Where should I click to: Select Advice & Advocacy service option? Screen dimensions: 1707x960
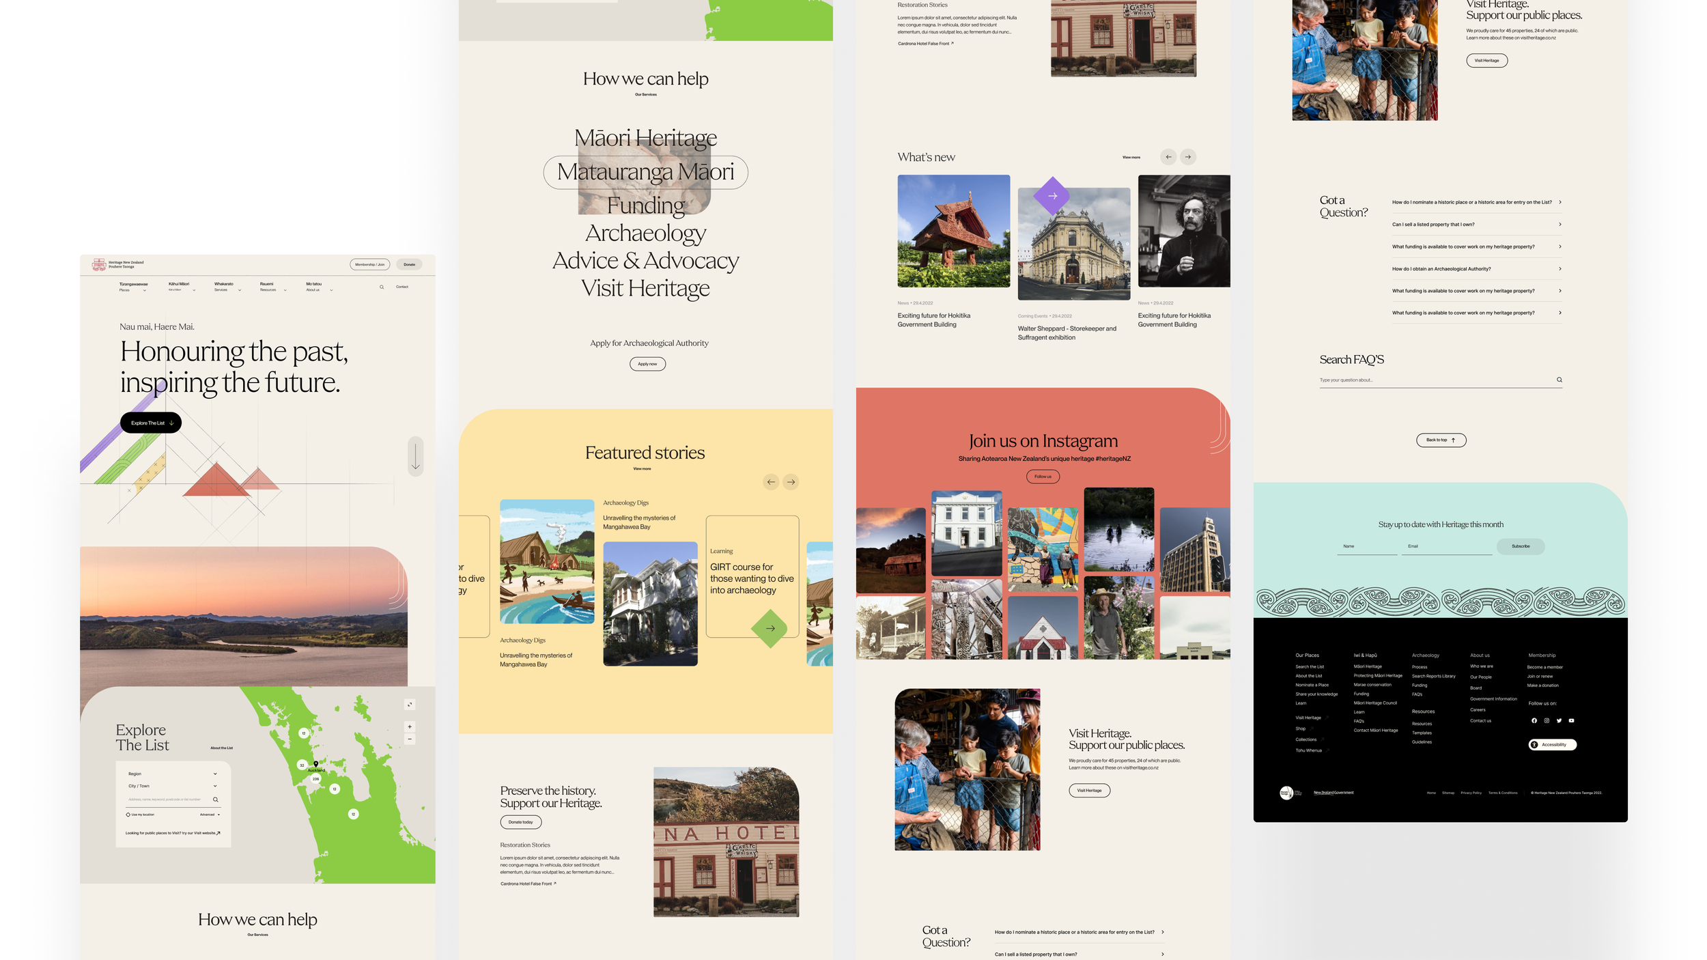pyautogui.click(x=645, y=261)
